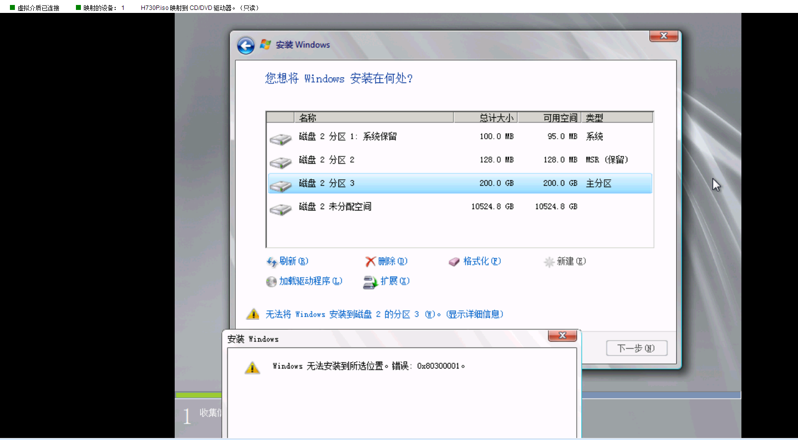Select row 磁盘 2 分区 2
The image size is (798, 440).
click(x=460, y=160)
